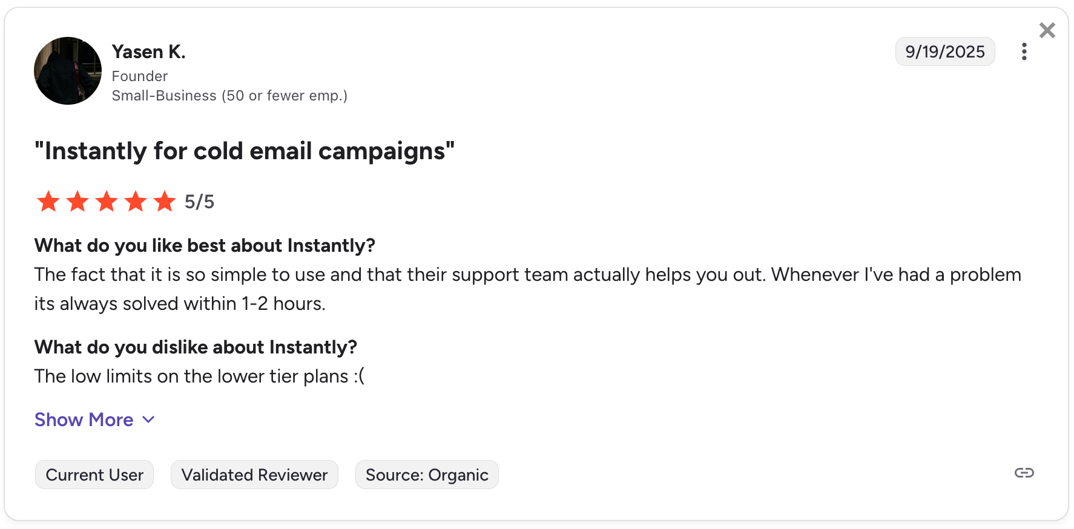Click the Founder job title text
1074x529 pixels.
tap(139, 76)
